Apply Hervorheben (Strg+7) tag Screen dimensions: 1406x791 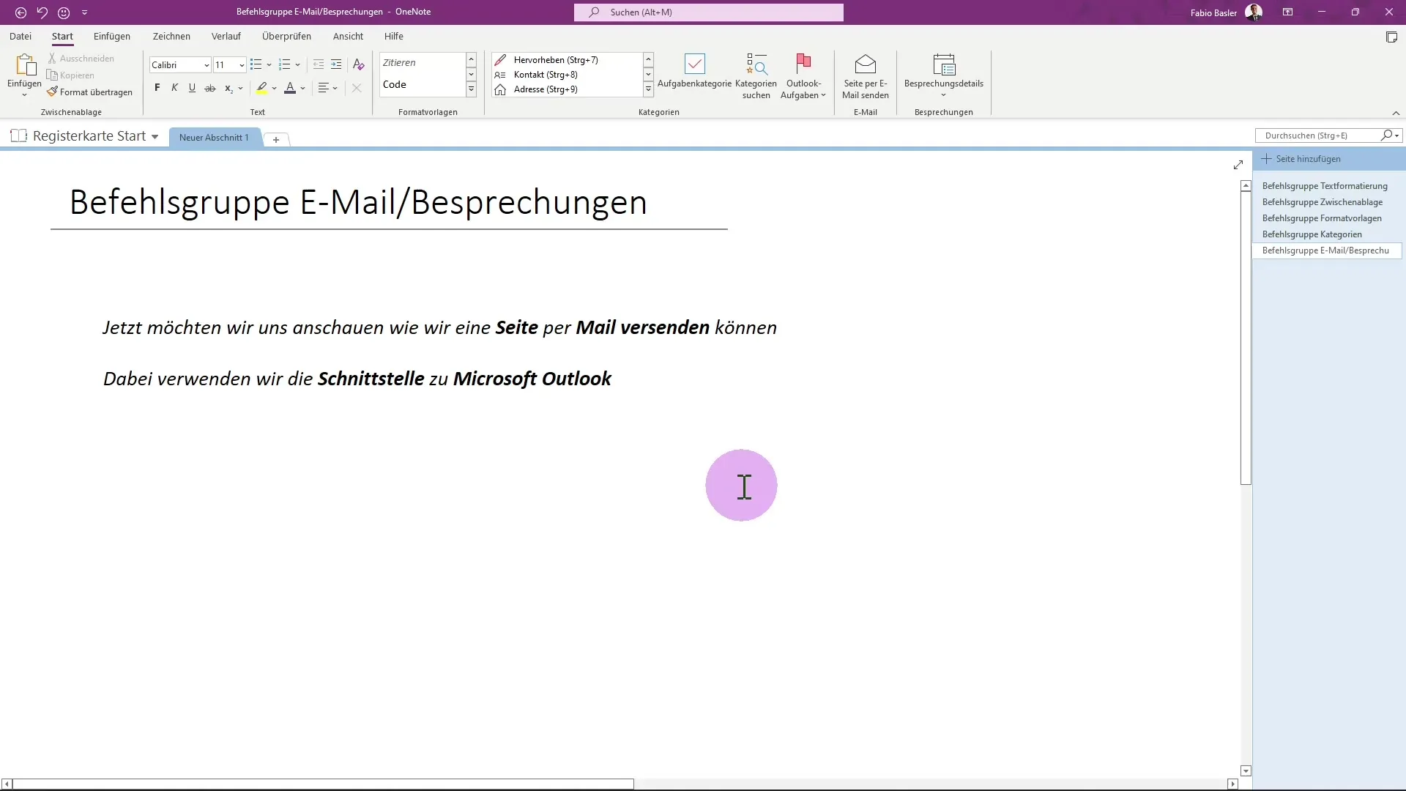pyautogui.click(x=568, y=60)
